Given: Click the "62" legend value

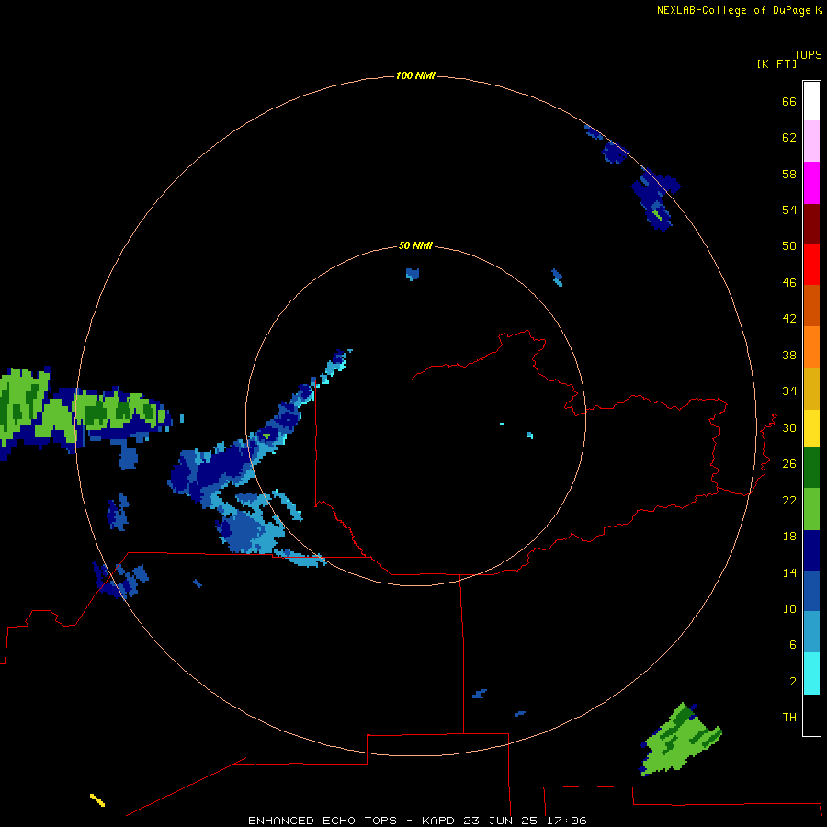Looking at the screenshot, I should click(789, 138).
